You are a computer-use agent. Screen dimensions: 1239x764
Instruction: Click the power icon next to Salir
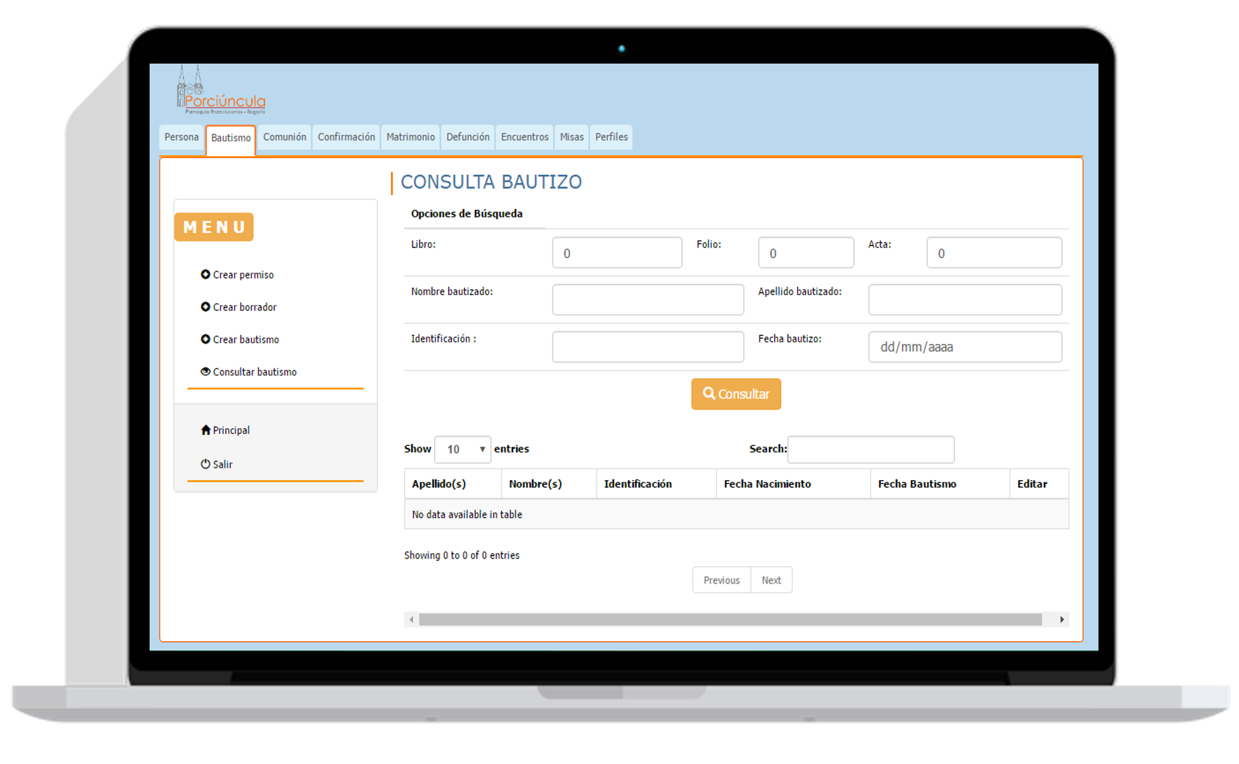pos(206,464)
